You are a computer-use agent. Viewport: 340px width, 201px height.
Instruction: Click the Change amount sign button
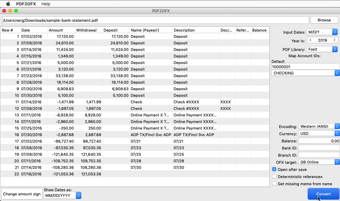[x=22, y=194]
